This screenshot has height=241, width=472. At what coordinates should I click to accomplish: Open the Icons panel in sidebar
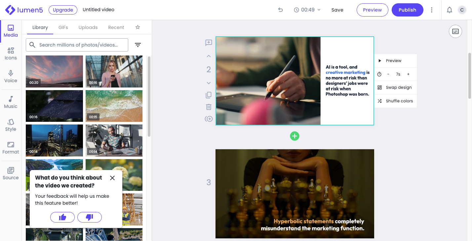(11, 54)
